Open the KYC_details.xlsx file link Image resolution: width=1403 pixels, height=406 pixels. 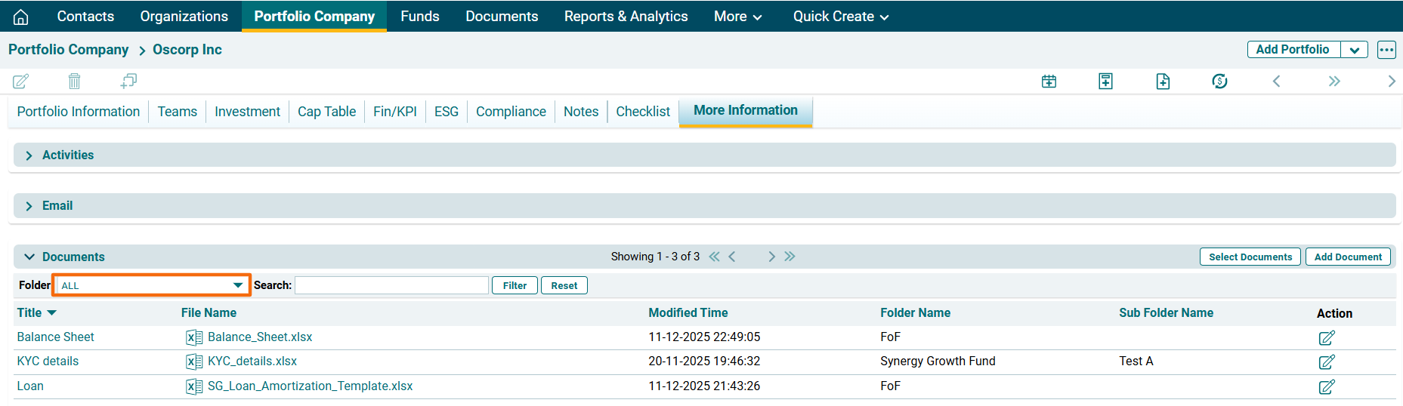pos(252,361)
